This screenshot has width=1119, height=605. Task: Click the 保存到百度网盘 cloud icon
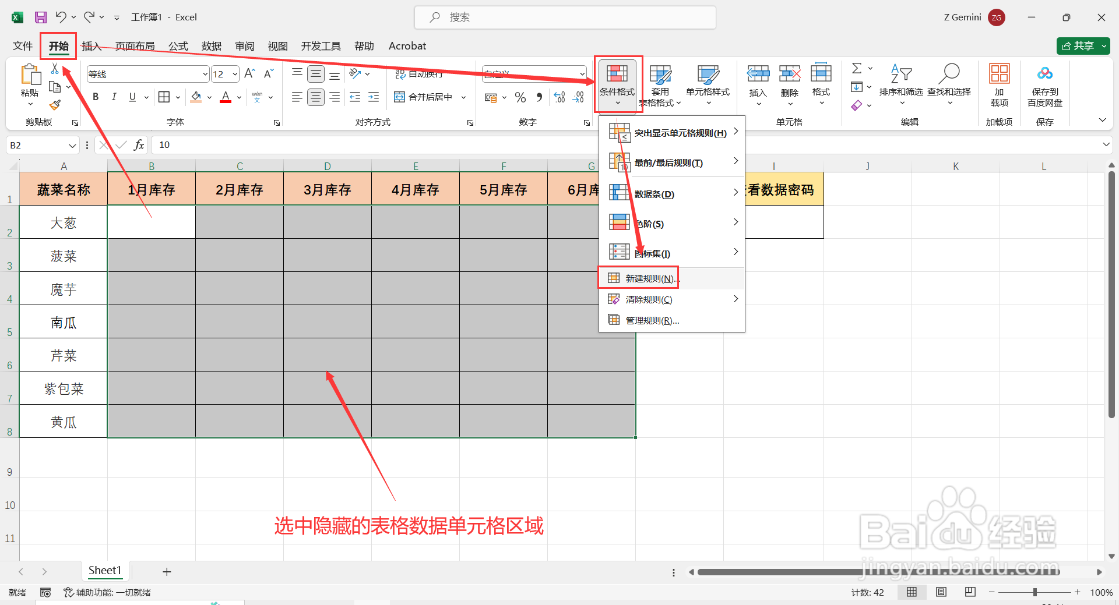coord(1045,73)
